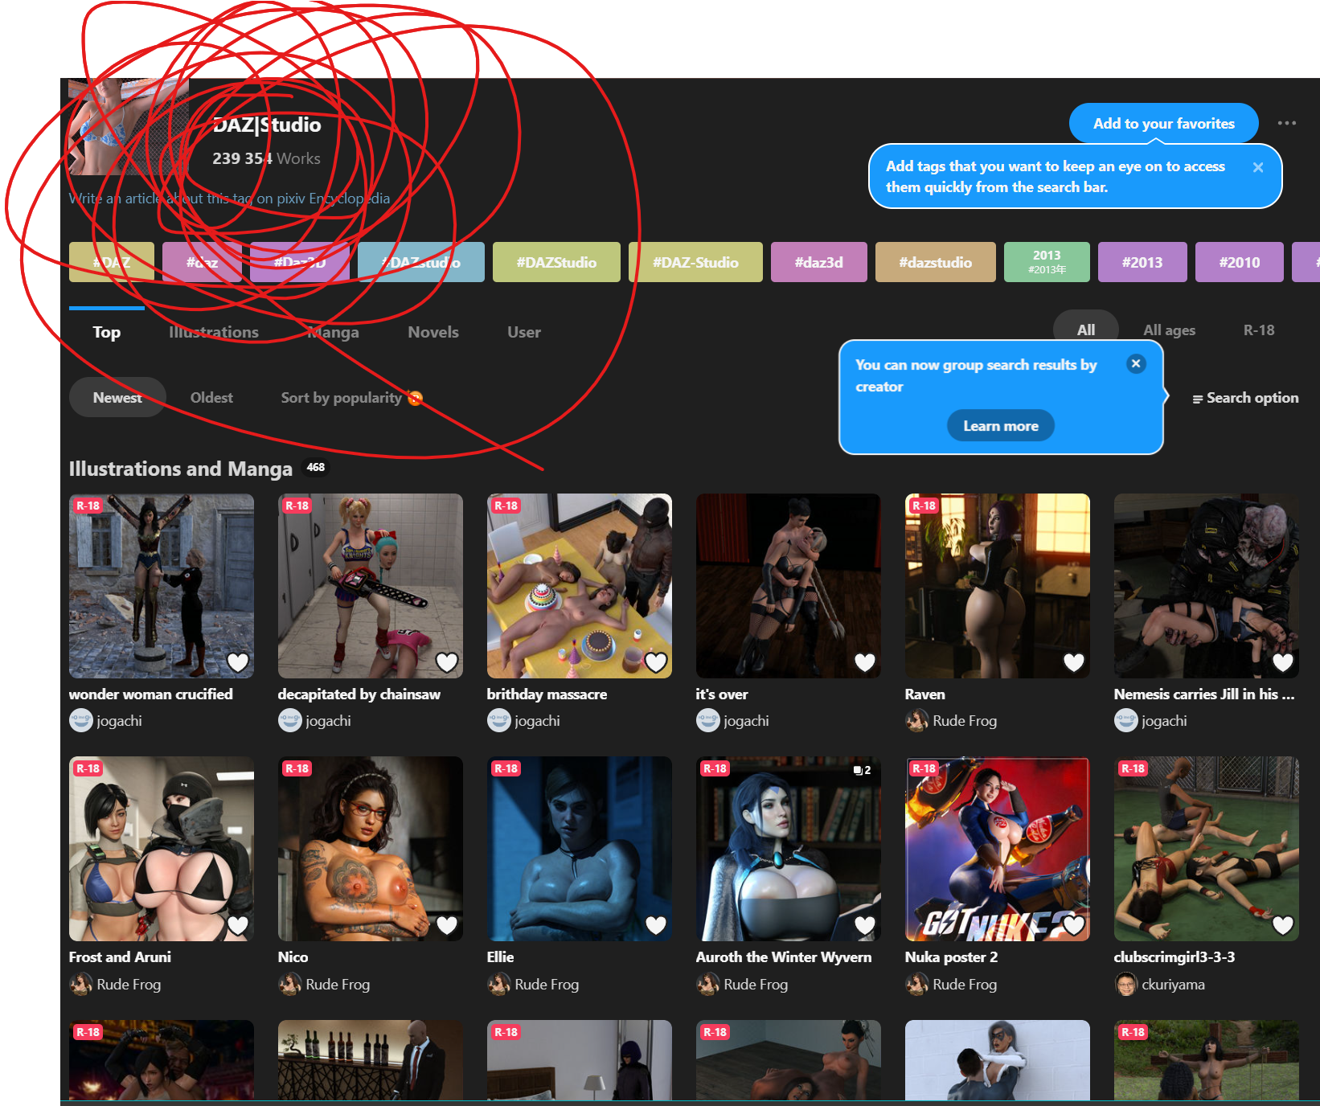This screenshot has width=1320, height=1106.
Task: Open the 'Raven' title link
Action: (x=924, y=694)
